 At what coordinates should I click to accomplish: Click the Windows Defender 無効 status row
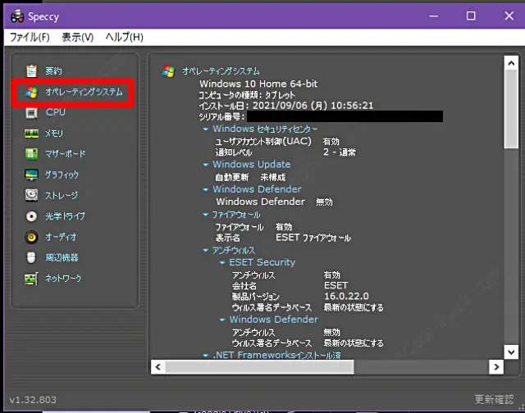click(x=274, y=202)
